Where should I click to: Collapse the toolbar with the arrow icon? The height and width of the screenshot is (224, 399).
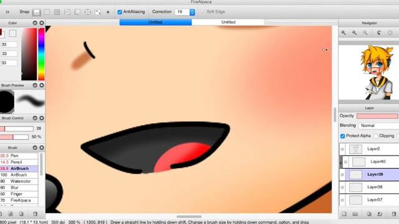7,12
